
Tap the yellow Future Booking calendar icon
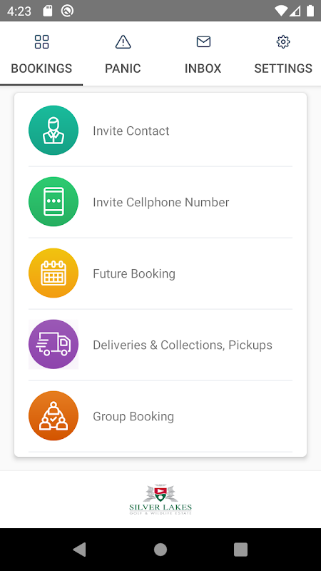coord(53,273)
